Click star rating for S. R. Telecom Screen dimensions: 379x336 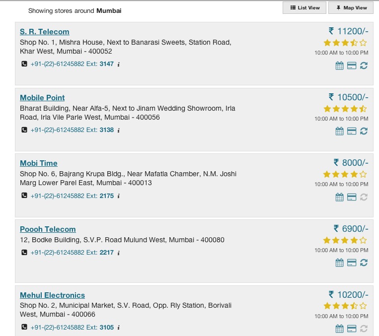click(345, 43)
